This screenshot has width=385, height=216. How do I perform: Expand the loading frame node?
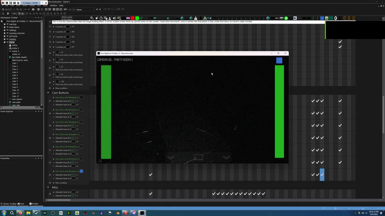coord(5,39)
